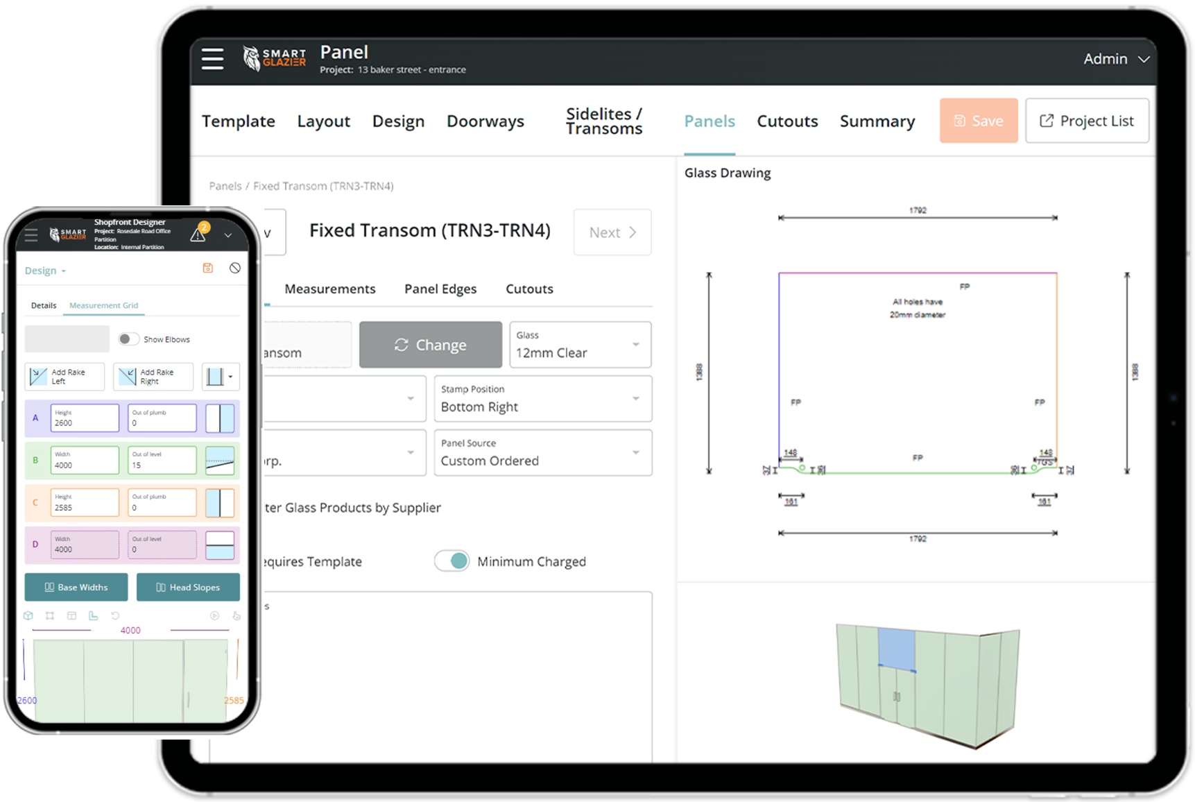Click the play circle icon on phone
The height and width of the screenshot is (802, 1195).
coord(214,615)
